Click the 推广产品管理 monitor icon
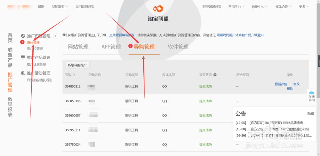The height and width of the screenshot is (156, 320). pyautogui.click(x=23, y=57)
